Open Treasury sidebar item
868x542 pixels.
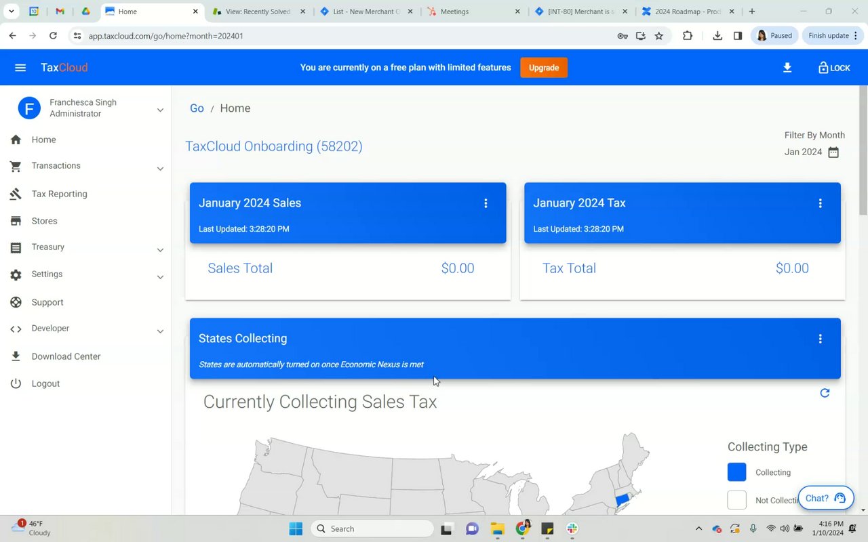[x=47, y=247]
